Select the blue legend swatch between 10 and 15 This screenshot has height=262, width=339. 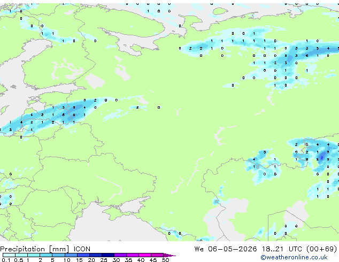click(71, 255)
